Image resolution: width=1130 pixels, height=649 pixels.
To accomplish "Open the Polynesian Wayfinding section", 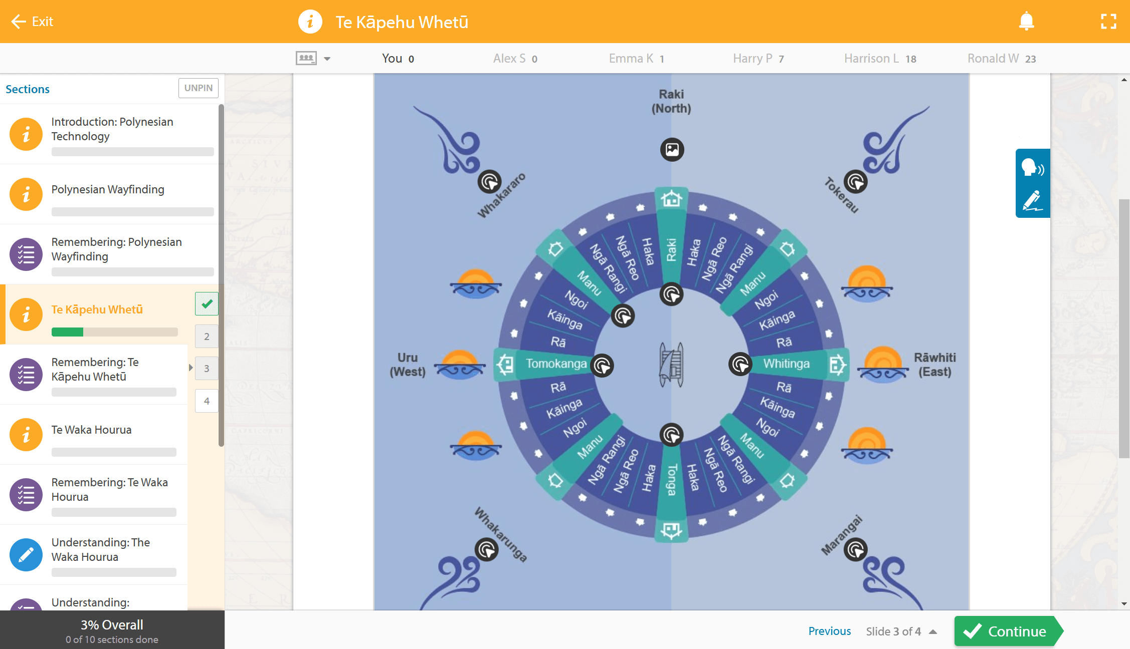I will (107, 189).
